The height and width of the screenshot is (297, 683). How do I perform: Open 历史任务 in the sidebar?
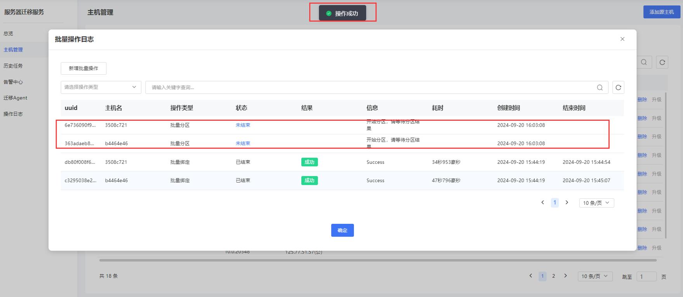coord(13,66)
